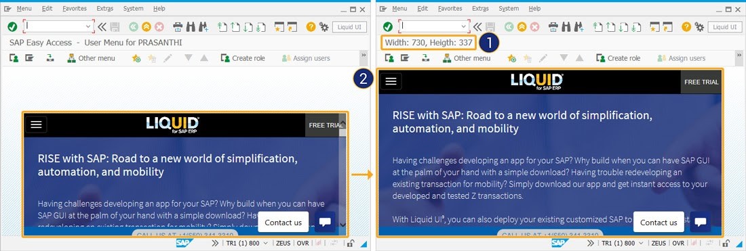Open the help question mark in right window
This screenshot has height=251, width=746.
pos(686,26)
